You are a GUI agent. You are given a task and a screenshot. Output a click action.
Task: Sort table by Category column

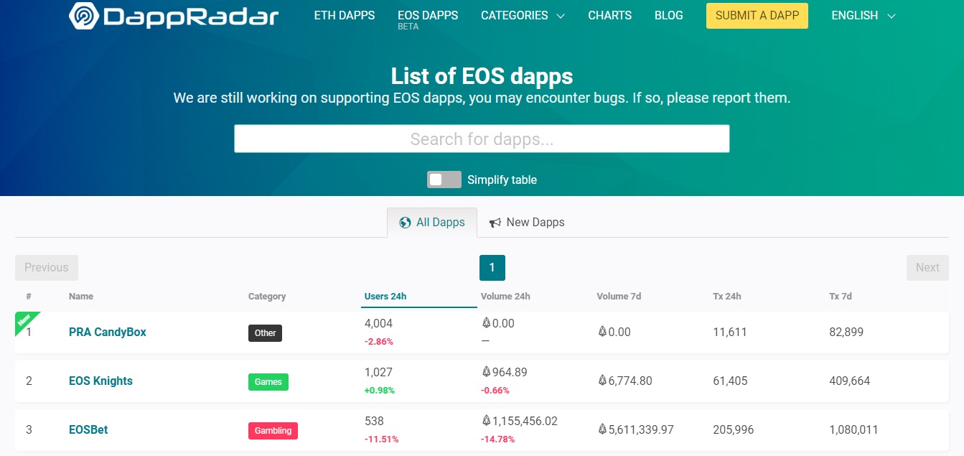(x=267, y=296)
